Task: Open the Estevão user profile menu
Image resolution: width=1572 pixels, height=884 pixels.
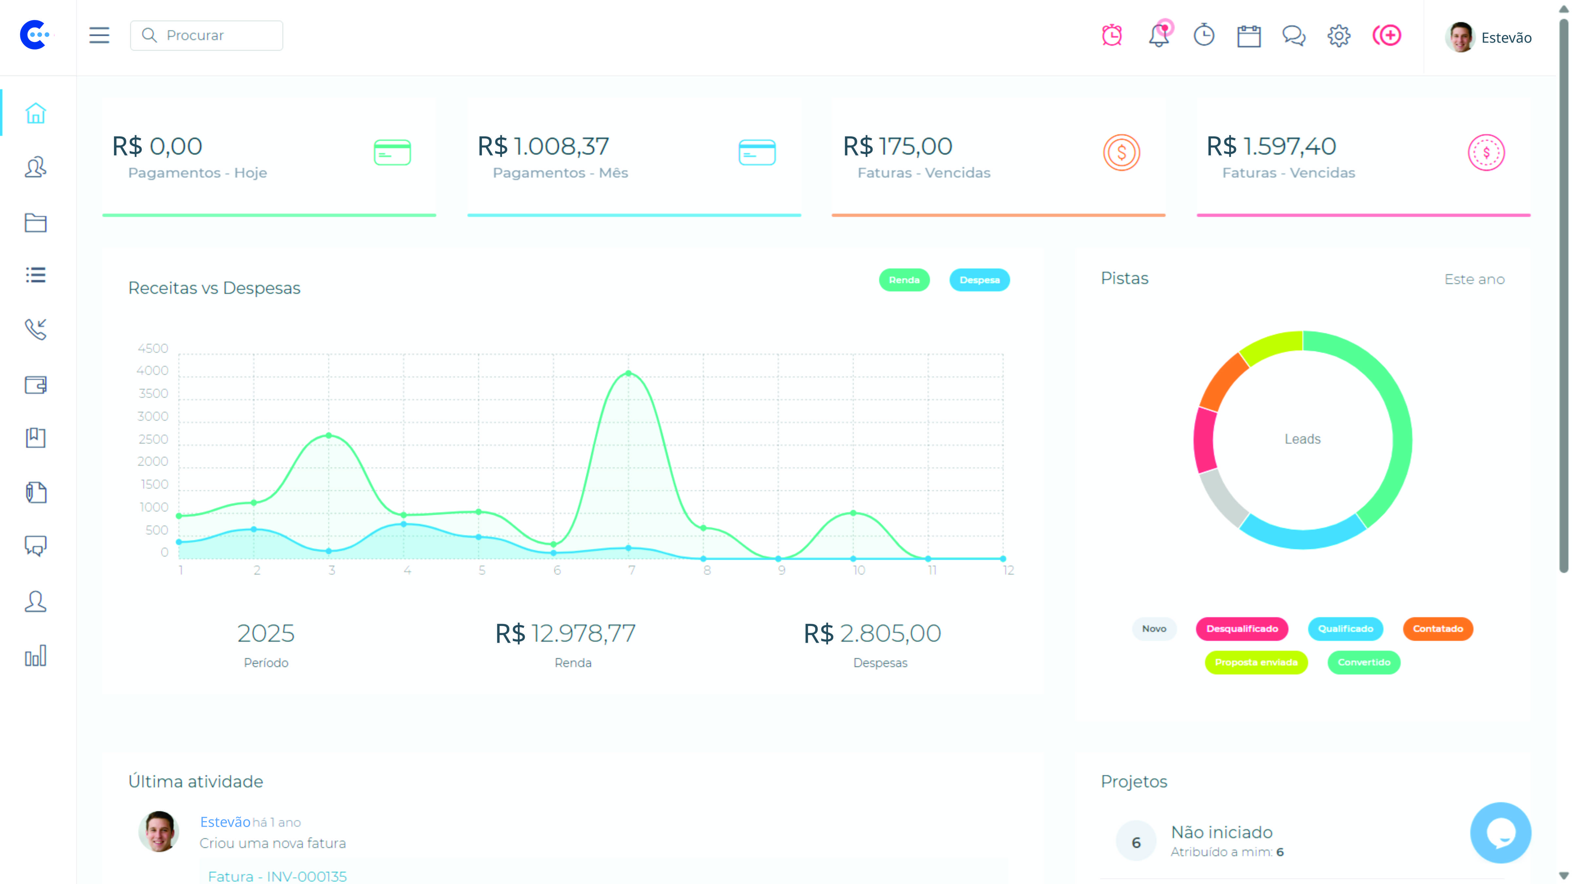Action: (1489, 37)
